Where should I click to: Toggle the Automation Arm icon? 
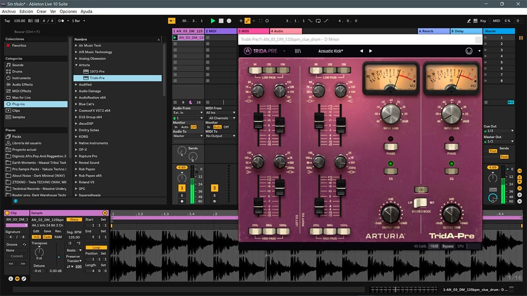pyautogui.click(x=247, y=21)
